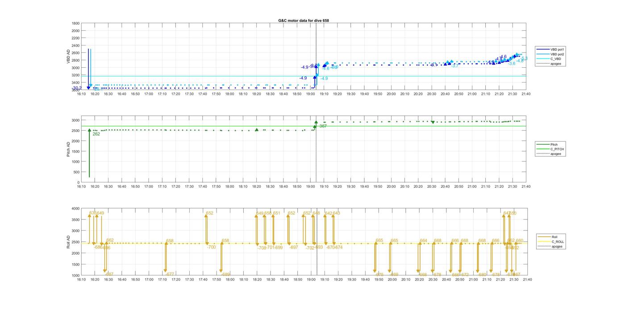Click the "367" label in the Pitch plot
This screenshot has height=309, width=625.
323,126
